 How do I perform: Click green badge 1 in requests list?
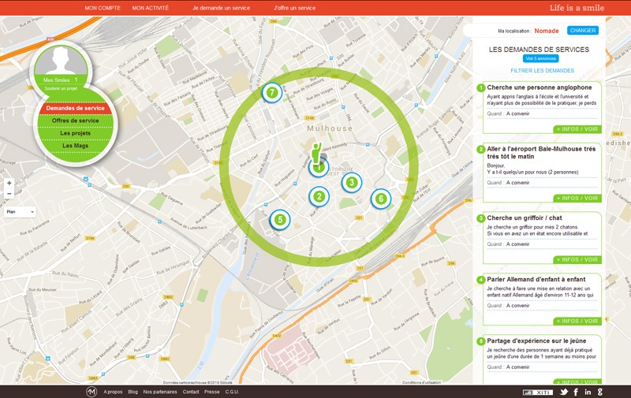click(x=481, y=87)
